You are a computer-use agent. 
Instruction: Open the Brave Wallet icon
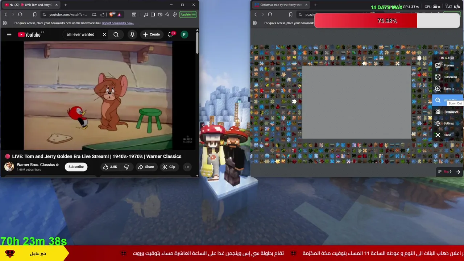coord(160,14)
